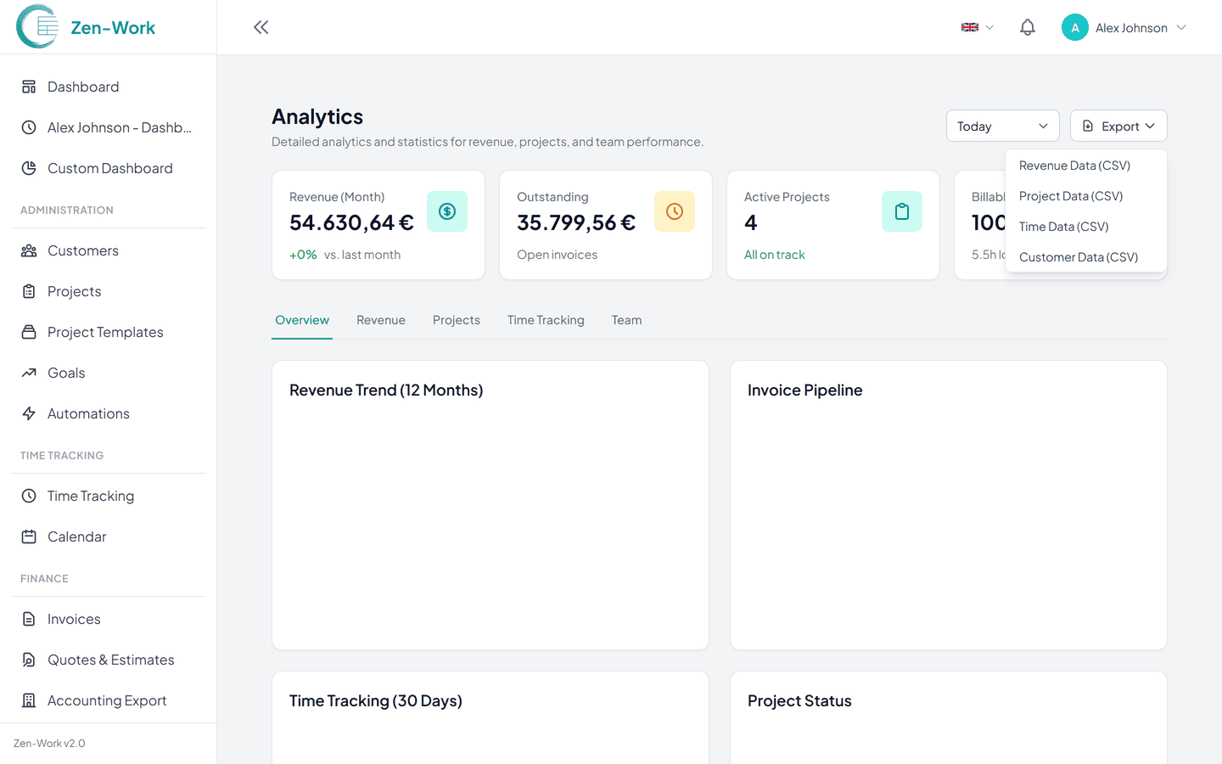Open Automations via the lightning icon
This screenshot has width=1222, height=764.
[26, 413]
